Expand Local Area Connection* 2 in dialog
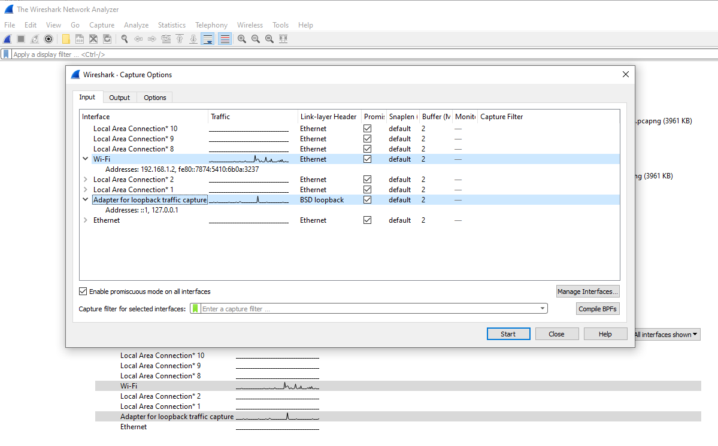This screenshot has height=446, width=718. coord(85,180)
